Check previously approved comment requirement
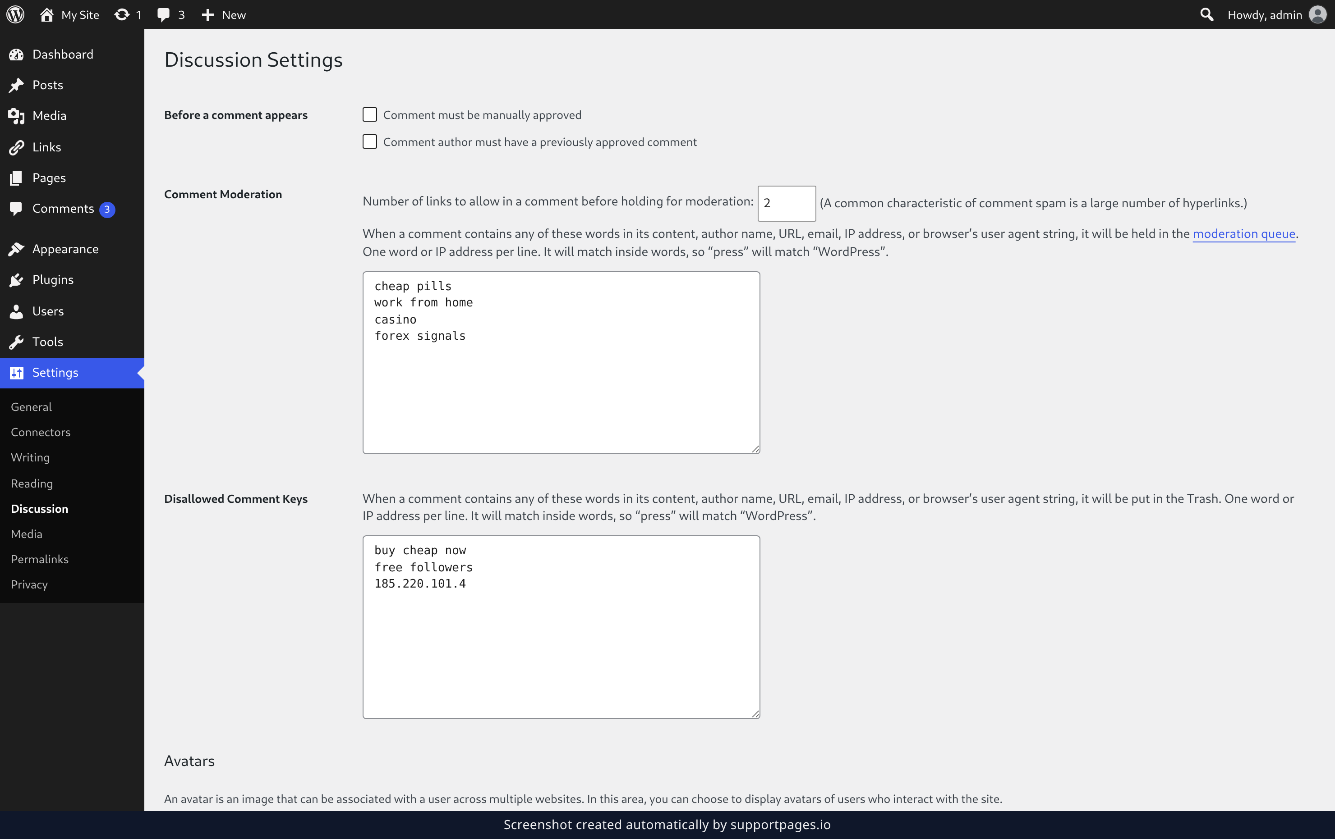The height and width of the screenshot is (839, 1335). (370, 142)
